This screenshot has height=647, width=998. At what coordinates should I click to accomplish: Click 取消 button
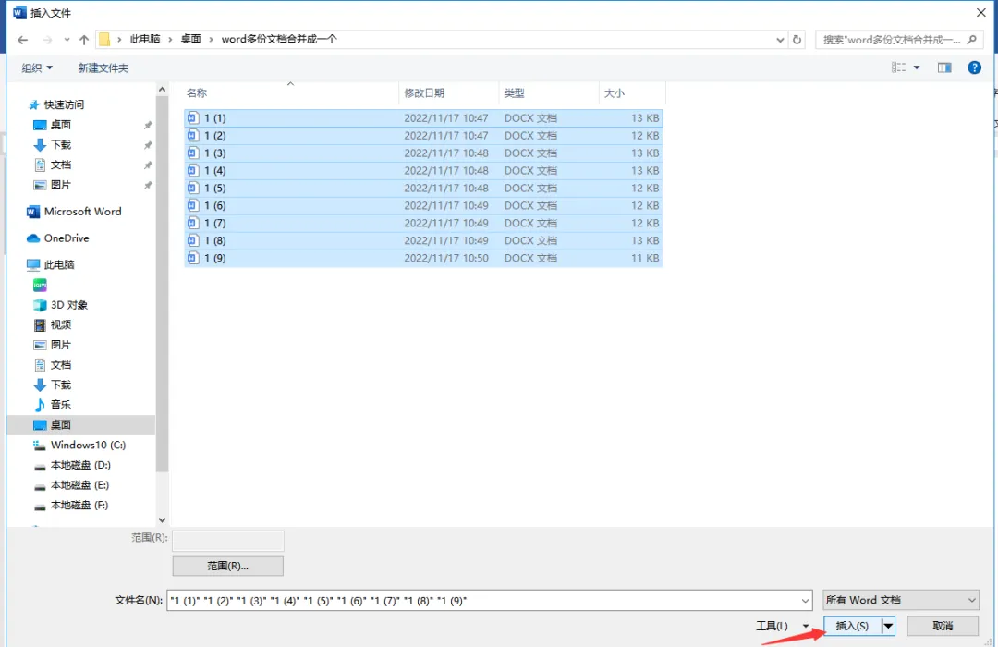[943, 627]
